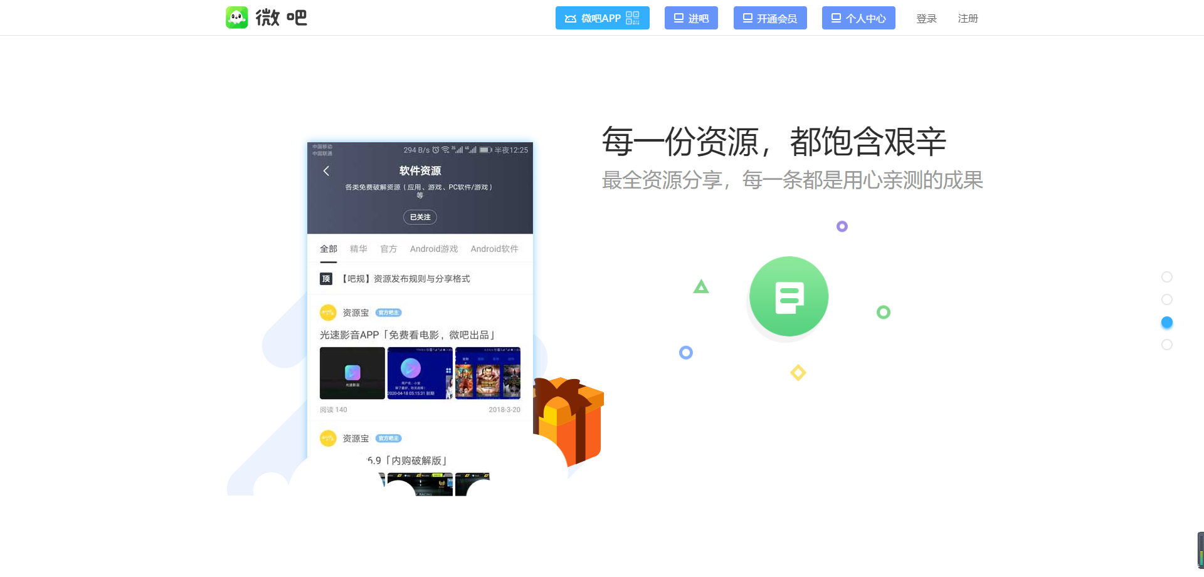
Task: Switch to the Android软件 tab
Action: click(495, 249)
